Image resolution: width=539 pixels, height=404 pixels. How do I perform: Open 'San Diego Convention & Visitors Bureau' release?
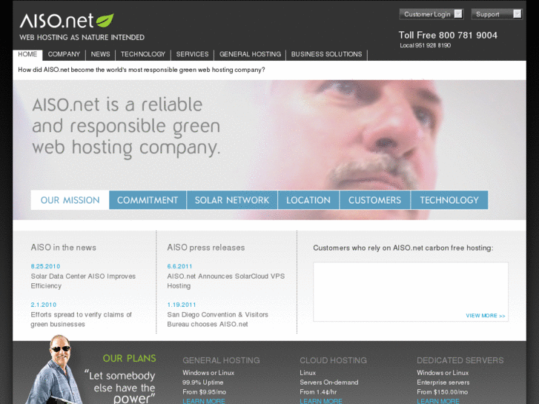click(217, 319)
